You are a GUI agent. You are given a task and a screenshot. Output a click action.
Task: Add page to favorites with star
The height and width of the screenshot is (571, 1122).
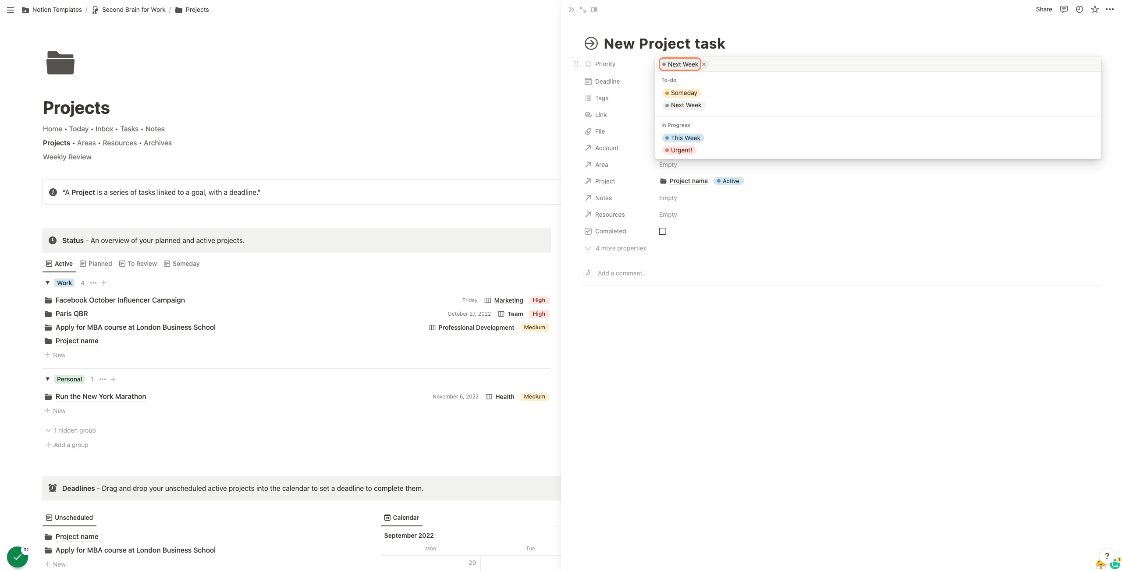coord(1095,9)
